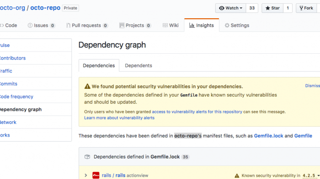Select the Dependencies sub-tab
This screenshot has height=179, width=320.
(99, 66)
